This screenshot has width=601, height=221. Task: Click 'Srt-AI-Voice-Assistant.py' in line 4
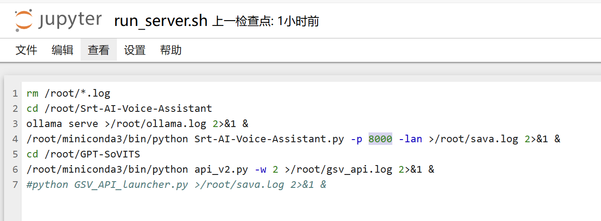pyautogui.click(x=269, y=139)
